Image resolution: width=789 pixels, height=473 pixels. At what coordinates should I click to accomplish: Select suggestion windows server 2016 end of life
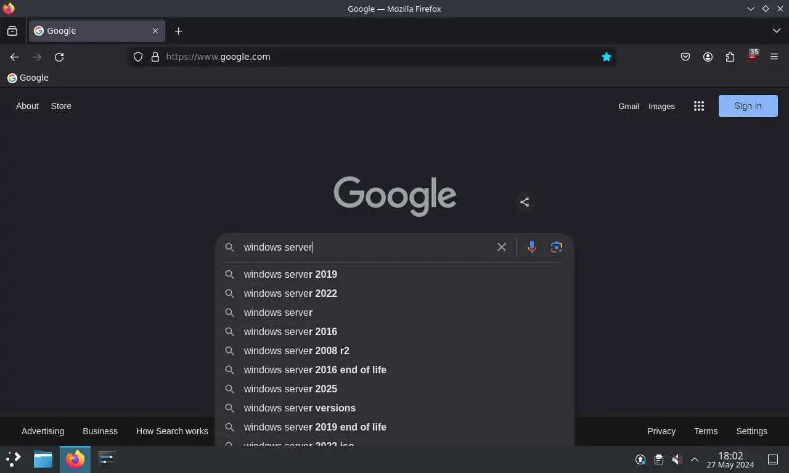coord(394,370)
